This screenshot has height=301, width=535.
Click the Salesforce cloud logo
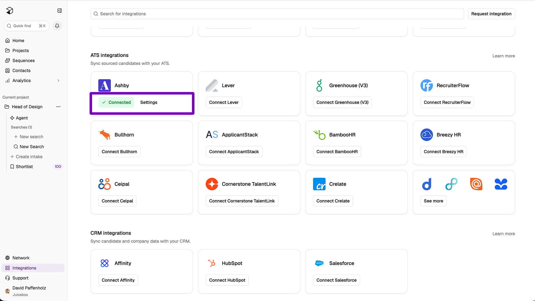(x=319, y=263)
